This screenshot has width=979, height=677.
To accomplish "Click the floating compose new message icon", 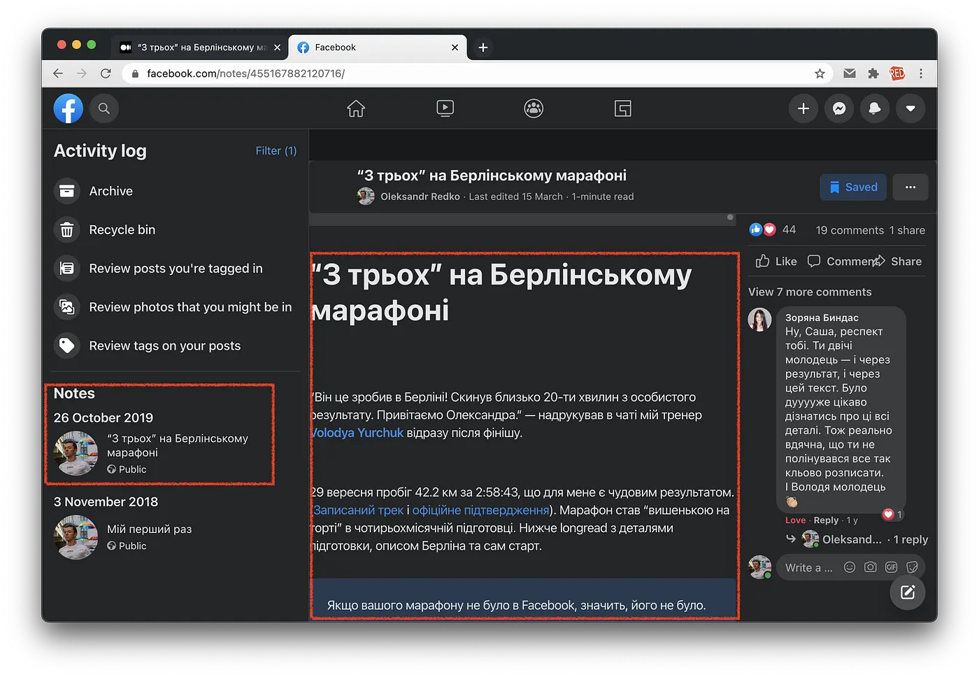I will (908, 592).
